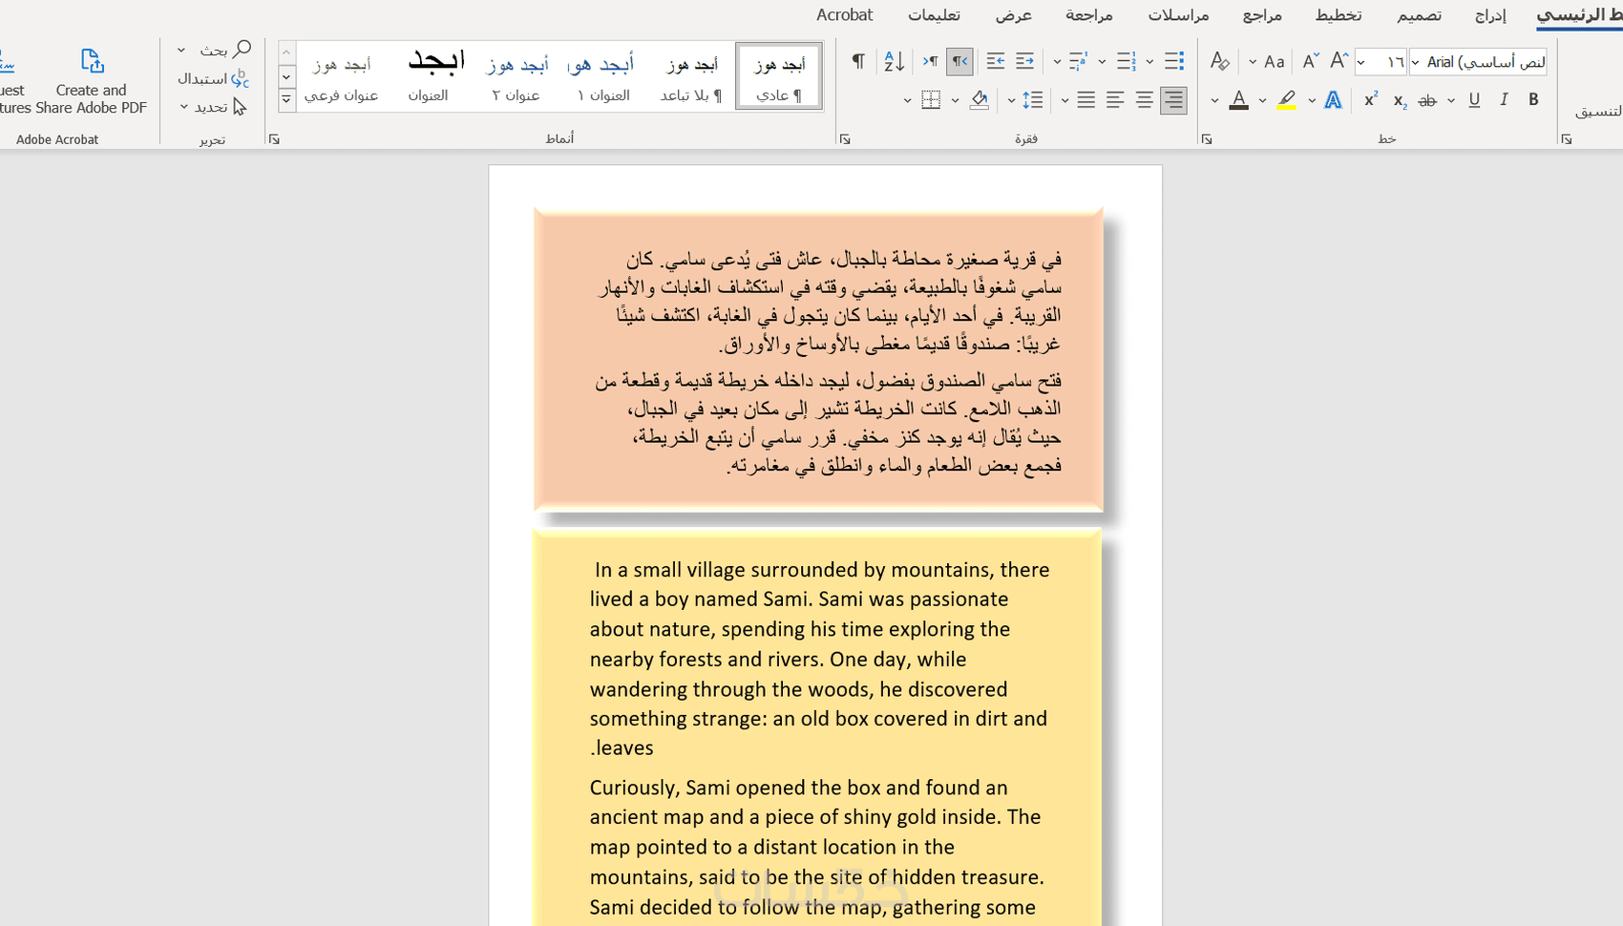
Task: Click the paragraph shading paint bucket
Action: pos(979,99)
